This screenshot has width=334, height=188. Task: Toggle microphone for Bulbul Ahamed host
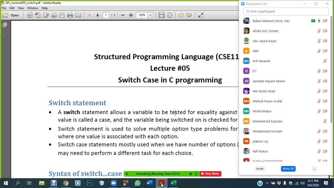[x=319, y=21]
